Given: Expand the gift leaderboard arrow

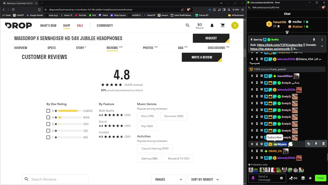Looking at the screenshot, I should coord(287,32).
